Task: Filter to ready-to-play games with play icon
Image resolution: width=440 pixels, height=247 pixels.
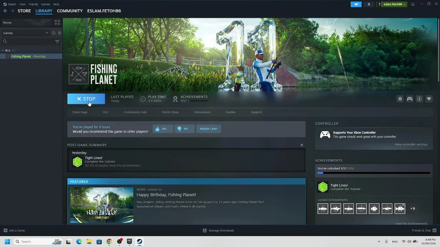Action: click(x=59, y=33)
